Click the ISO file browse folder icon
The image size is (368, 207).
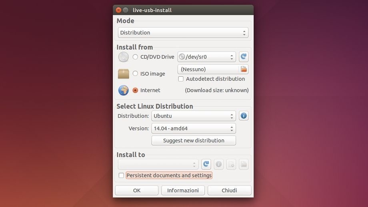pyautogui.click(x=244, y=69)
